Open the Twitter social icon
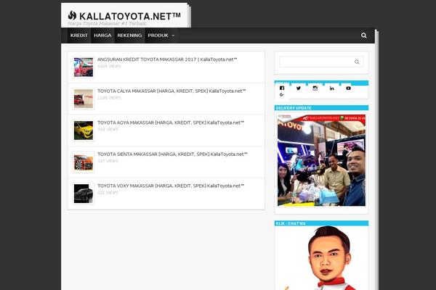Image resolution: width=436 pixels, height=290 pixels. [x=299, y=88]
